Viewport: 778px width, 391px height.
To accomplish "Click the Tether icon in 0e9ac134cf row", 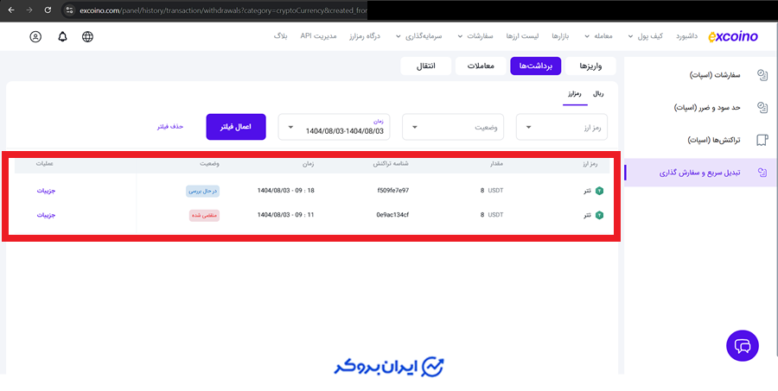I will pos(599,215).
